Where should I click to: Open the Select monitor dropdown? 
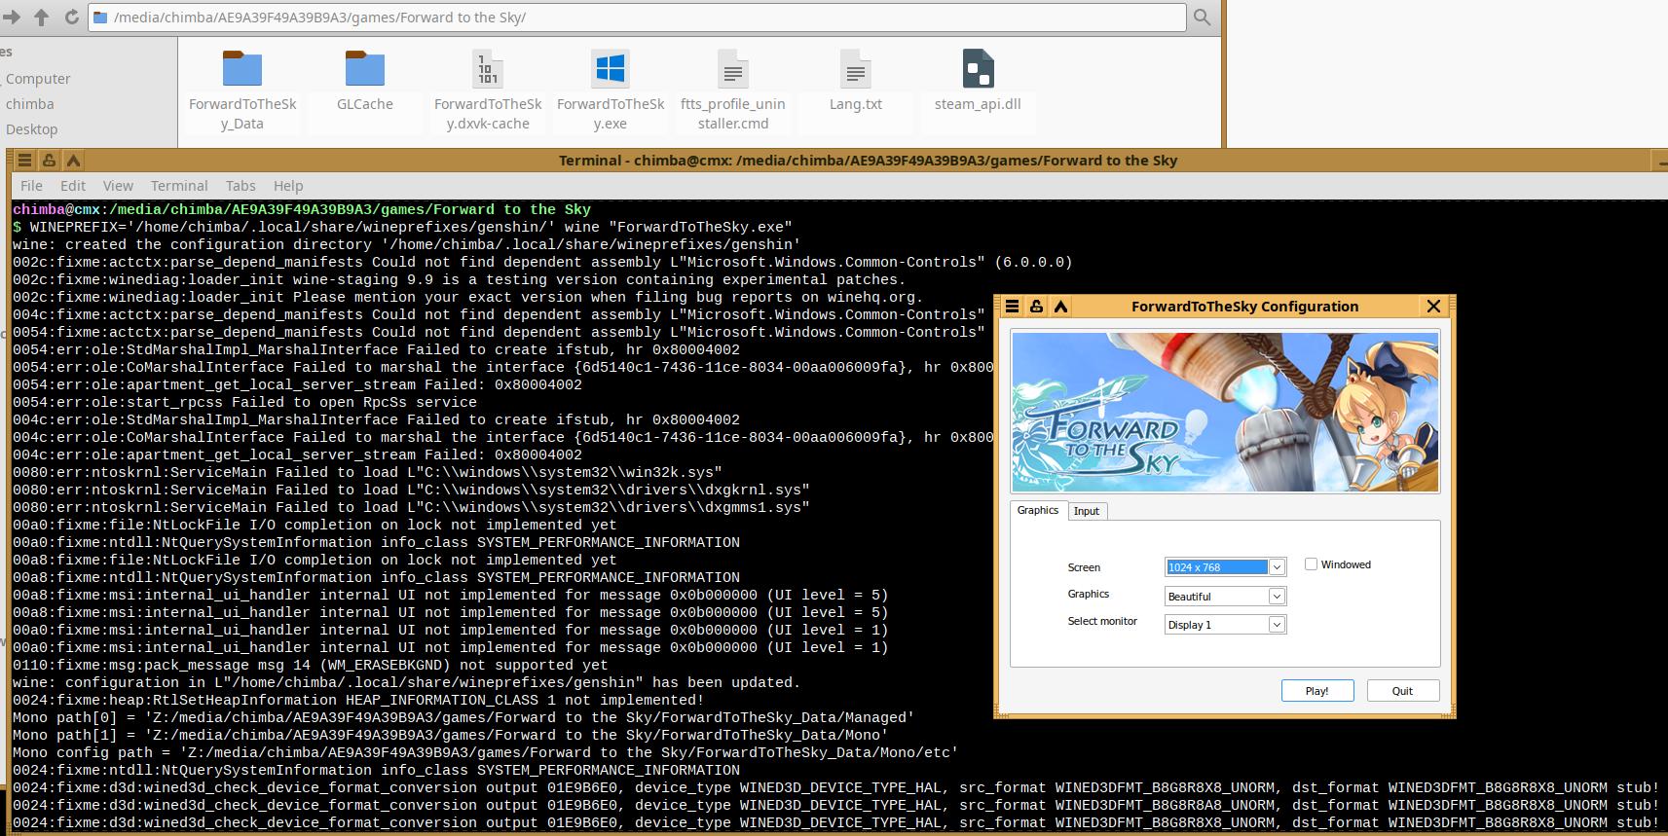pyautogui.click(x=1277, y=625)
